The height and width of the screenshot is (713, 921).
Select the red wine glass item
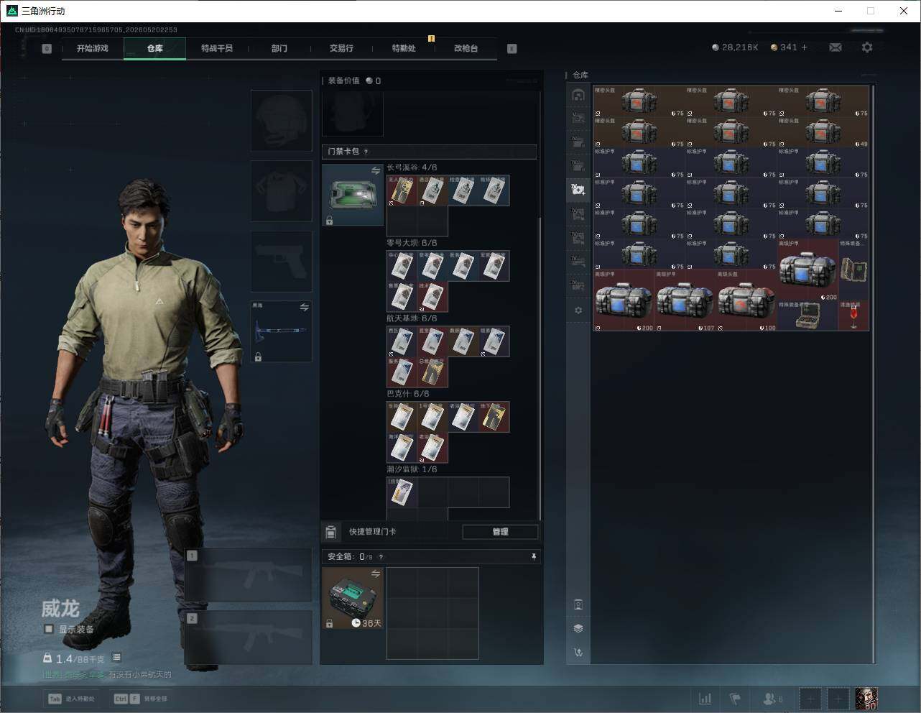click(x=853, y=316)
